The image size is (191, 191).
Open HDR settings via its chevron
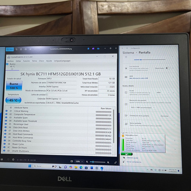point(173,77)
